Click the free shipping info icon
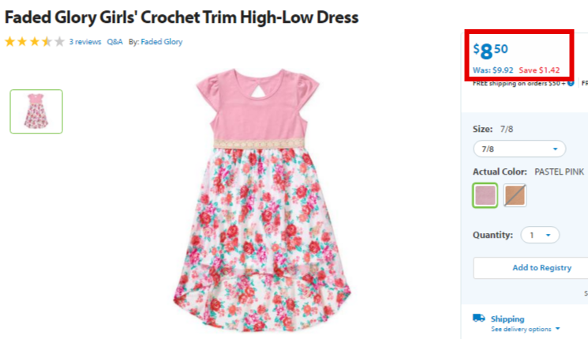The width and height of the screenshot is (588, 339). [571, 83]
